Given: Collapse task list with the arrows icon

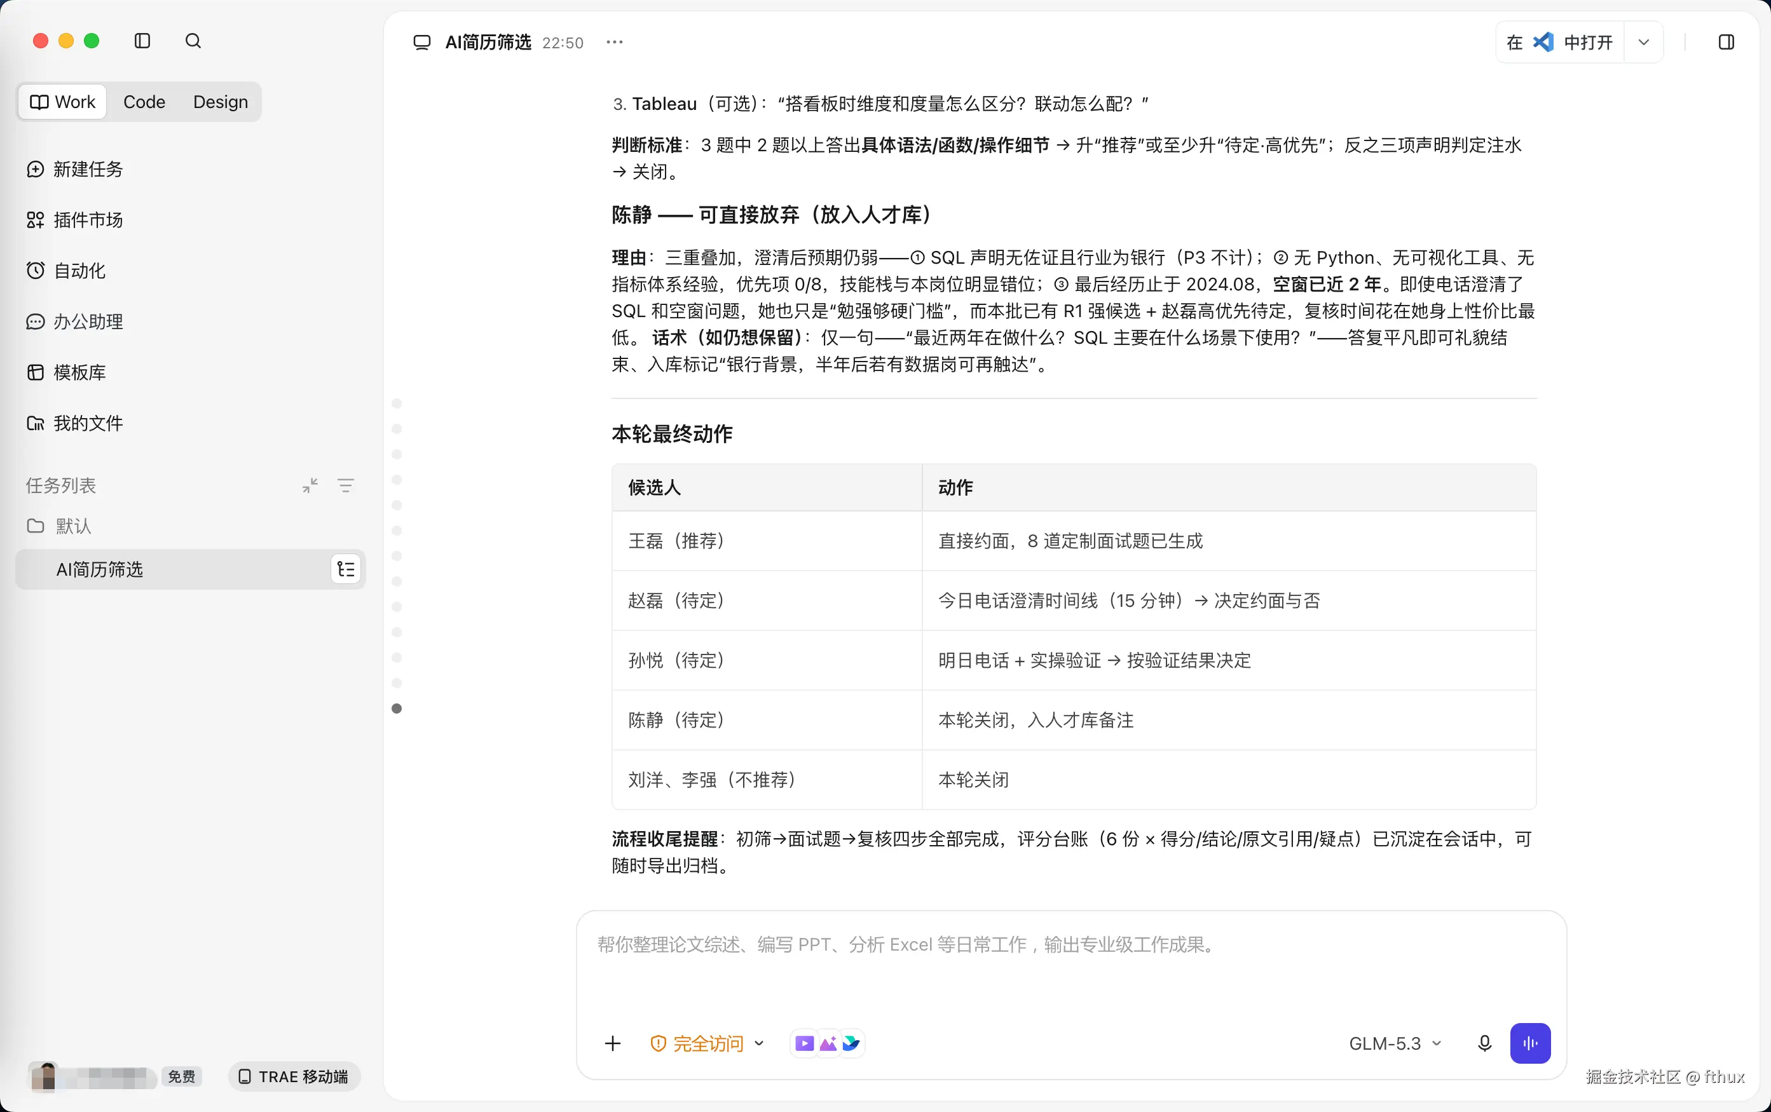Looking at the screenshot, I should (x=310, y=485).
